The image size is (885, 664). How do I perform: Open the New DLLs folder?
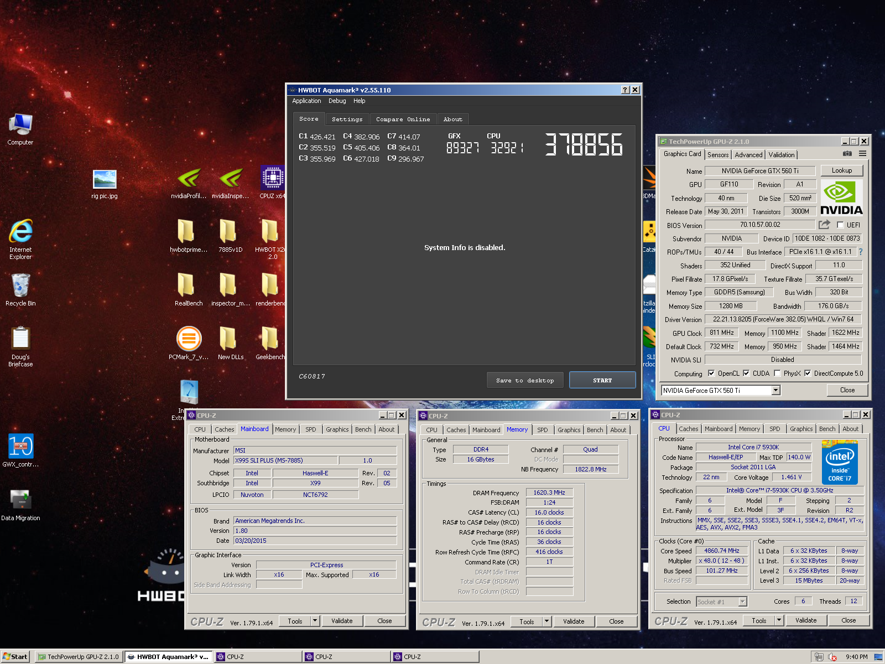[231, 343]
